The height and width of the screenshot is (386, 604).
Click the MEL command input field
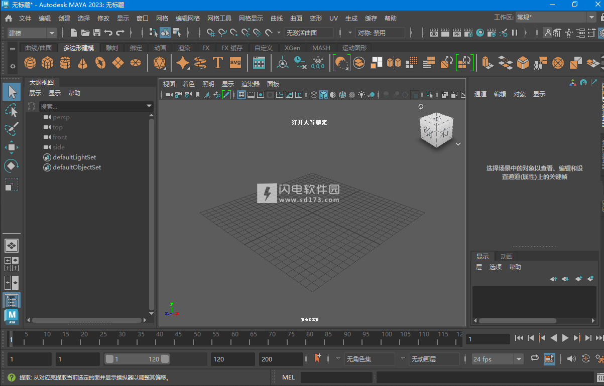[336, 377]
